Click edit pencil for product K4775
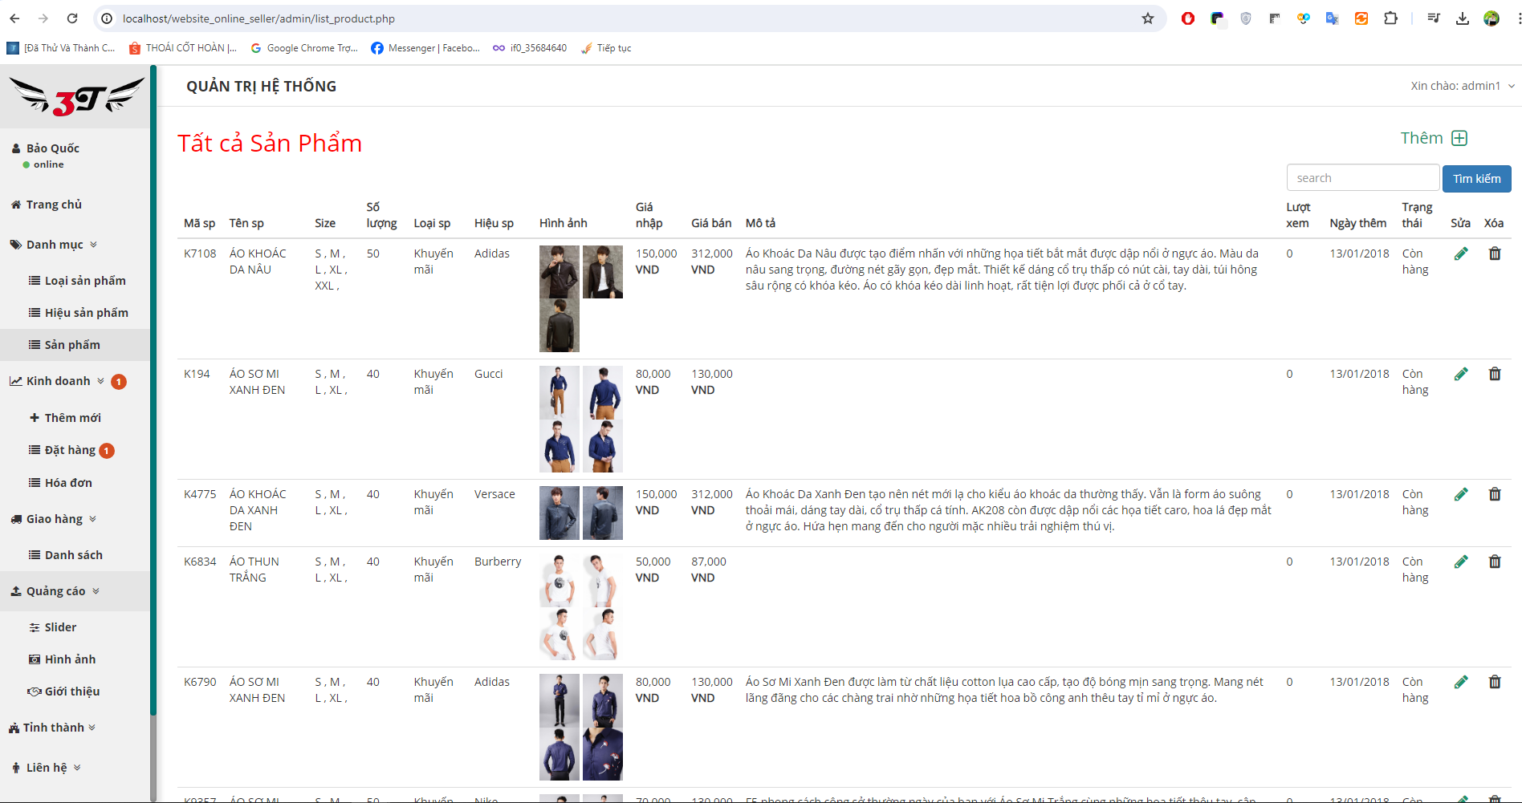 tap(1461, 494)
